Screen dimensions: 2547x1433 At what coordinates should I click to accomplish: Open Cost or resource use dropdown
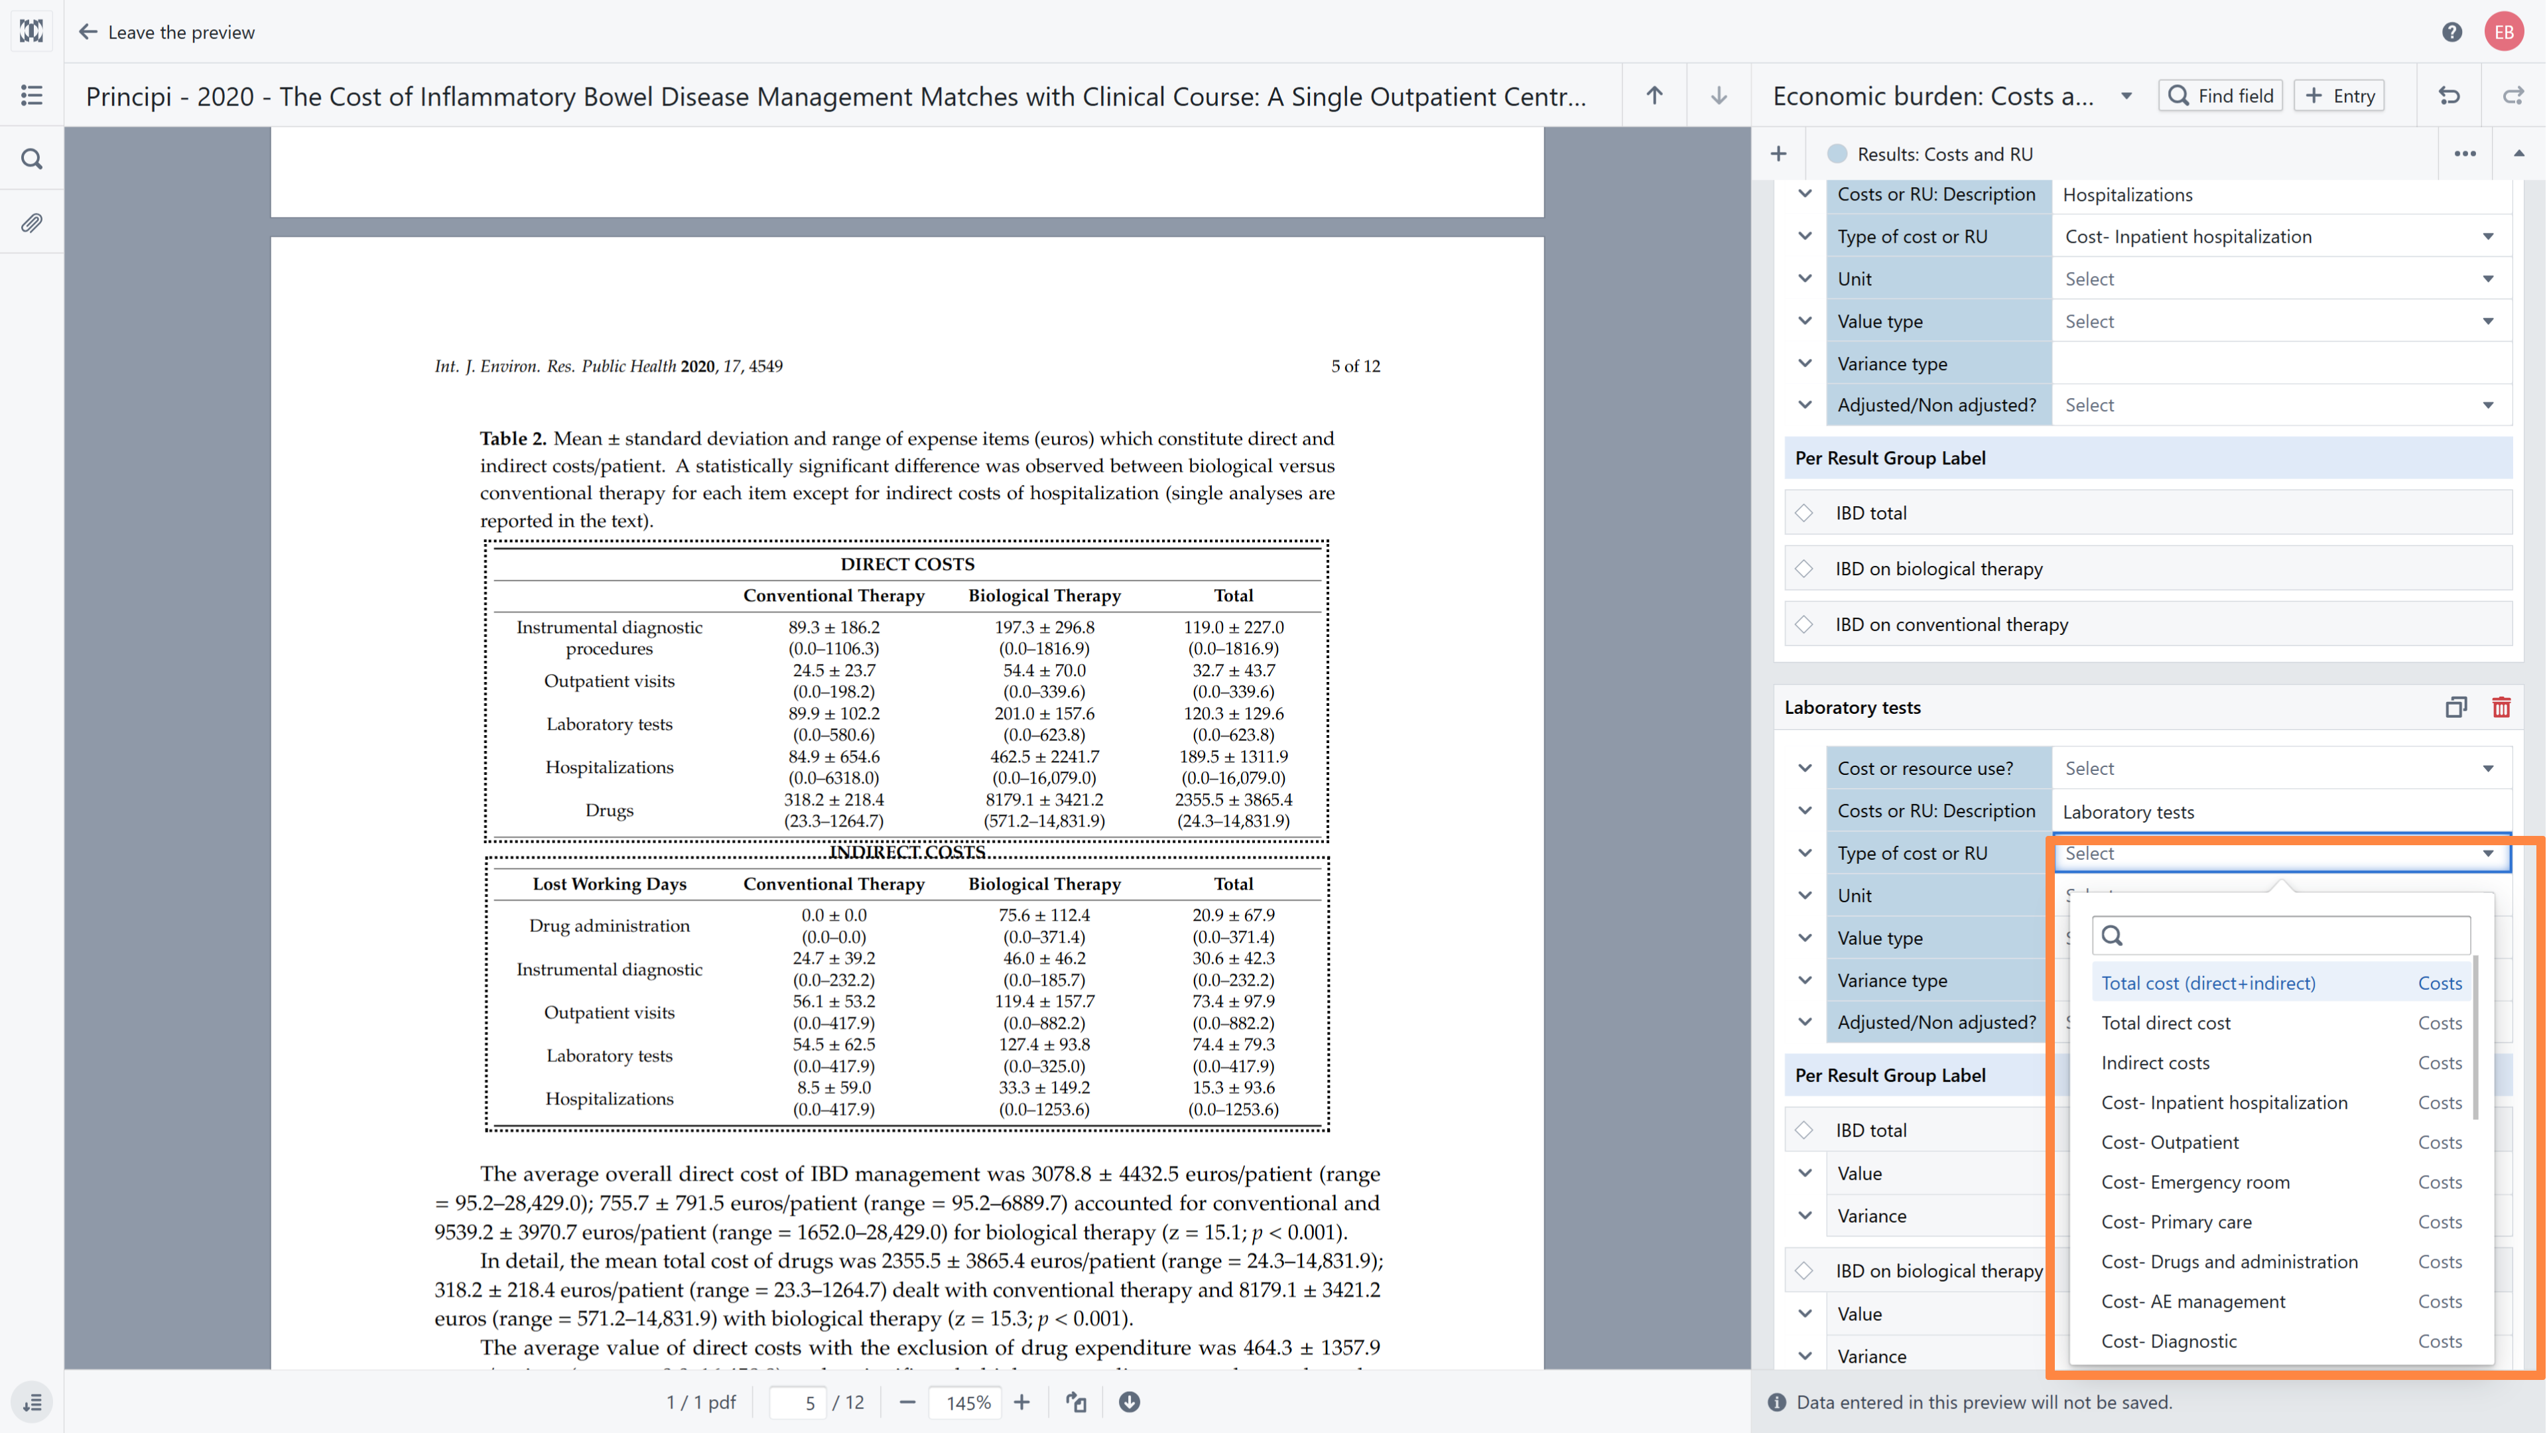click(2281, 768)
